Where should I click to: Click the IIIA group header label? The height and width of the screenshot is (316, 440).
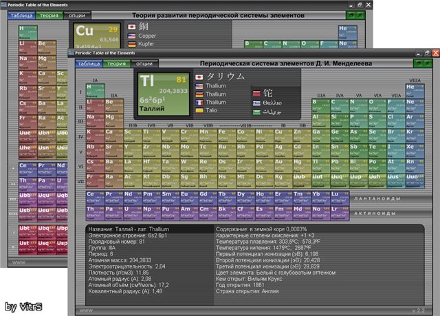(321, 96)
